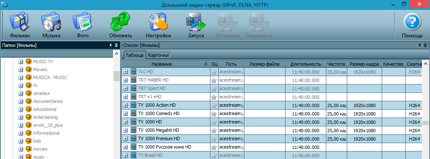The height and width of the screenshot is (159, 430).
Task: Sort by Частота column header
Action: point(336,64)
